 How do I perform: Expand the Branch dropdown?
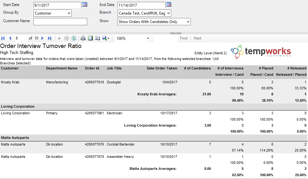(168, 13)
